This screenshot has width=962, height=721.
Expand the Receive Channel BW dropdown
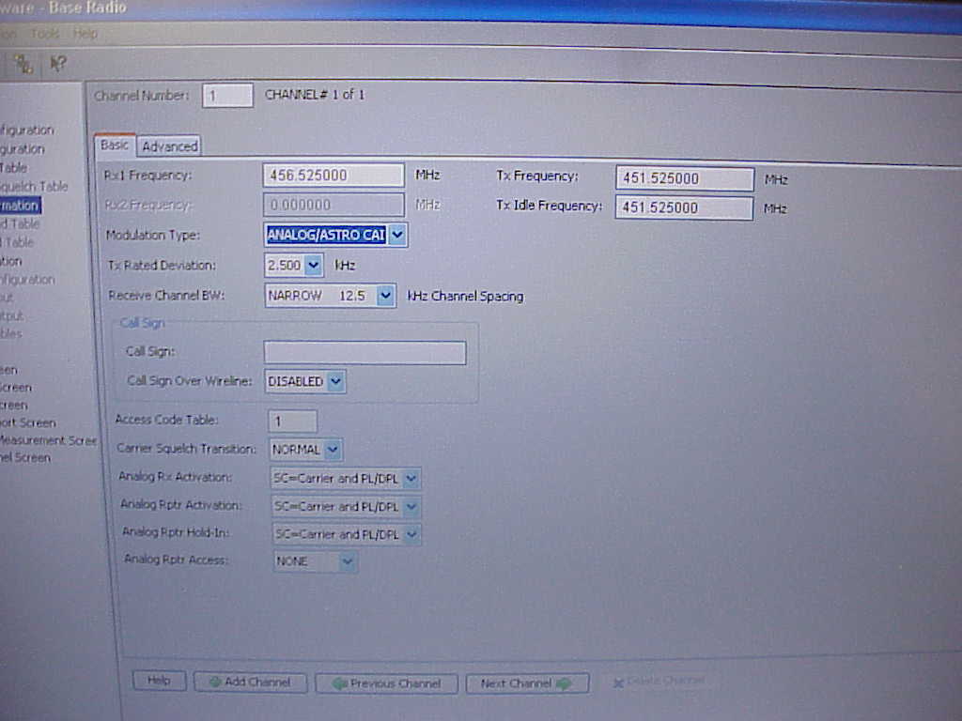385,296
